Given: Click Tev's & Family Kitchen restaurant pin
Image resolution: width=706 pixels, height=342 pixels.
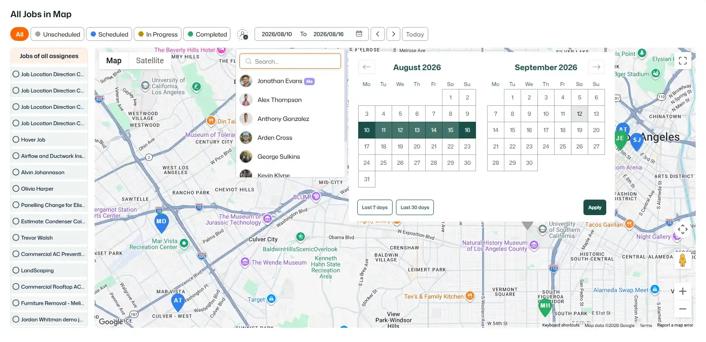Looking at the screenshot, I should click(470, 296).
